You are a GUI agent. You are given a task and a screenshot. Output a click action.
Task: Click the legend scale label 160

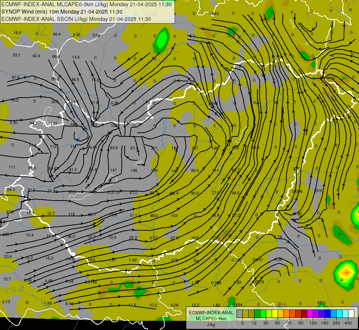point(325,323)
